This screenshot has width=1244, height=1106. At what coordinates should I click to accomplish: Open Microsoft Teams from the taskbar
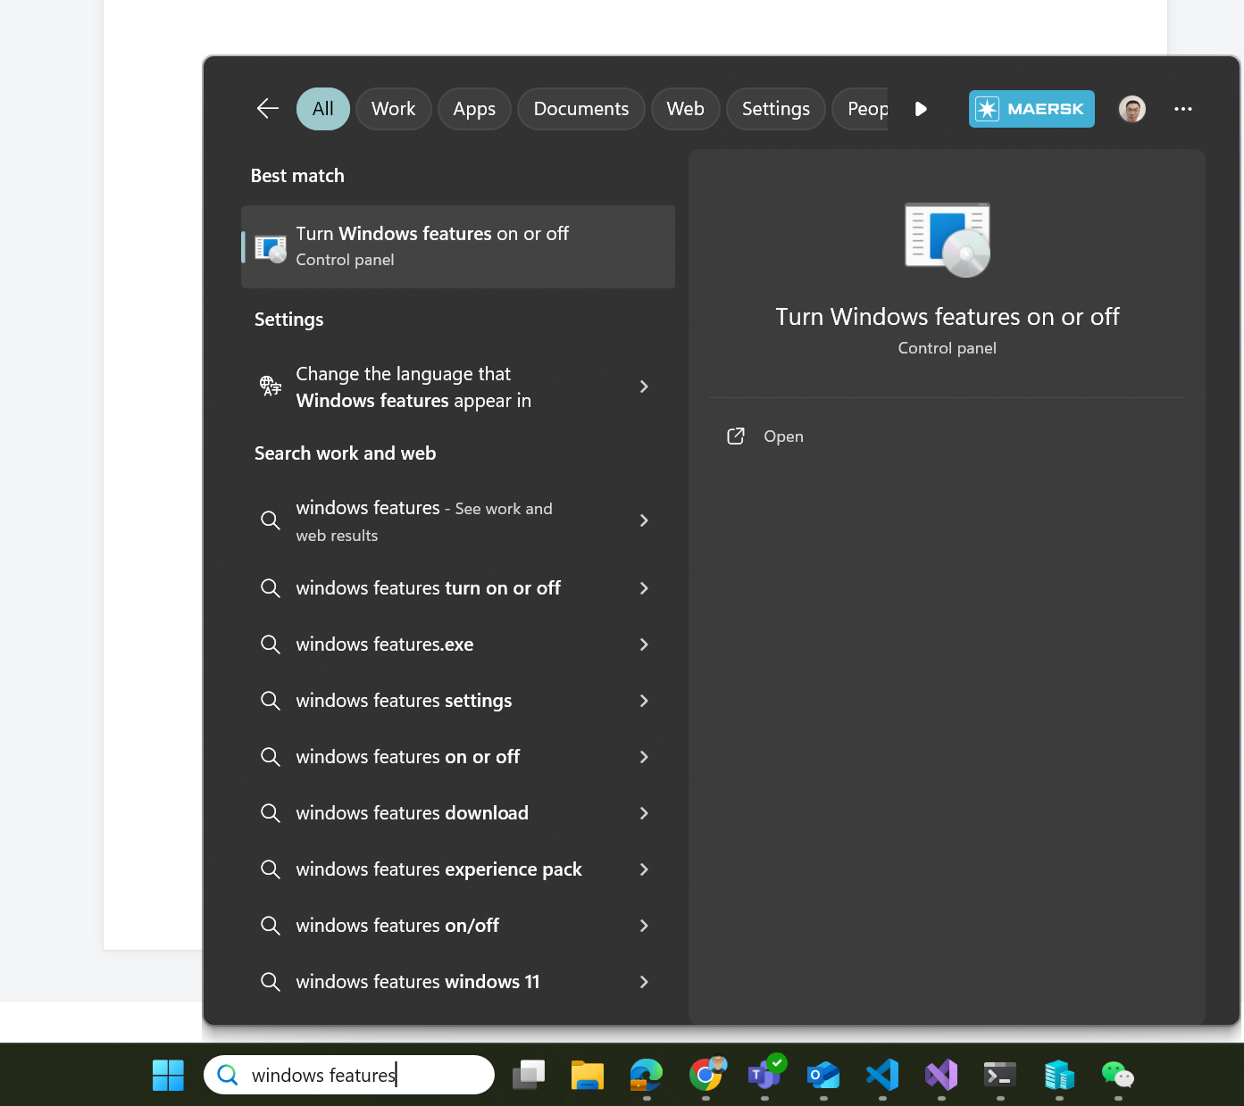(764, 1075)
